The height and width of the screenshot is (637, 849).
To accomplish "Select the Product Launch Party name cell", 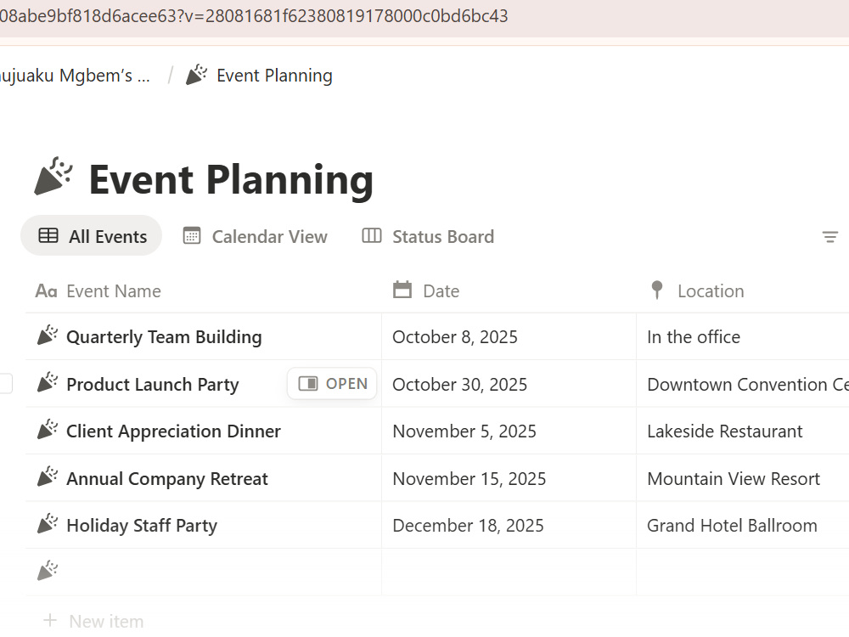I will pyautogui.click(x=203, y=384).
